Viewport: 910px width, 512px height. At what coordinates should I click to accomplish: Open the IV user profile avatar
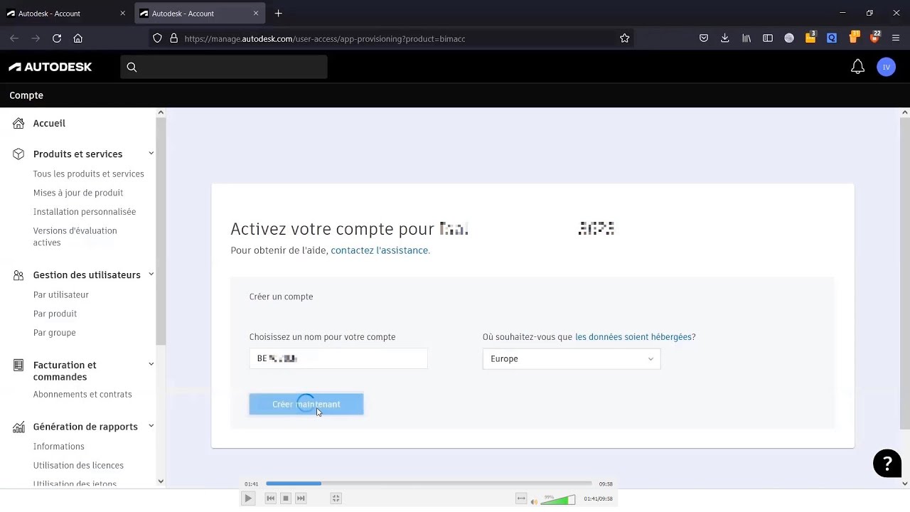(x=886, y=67)
